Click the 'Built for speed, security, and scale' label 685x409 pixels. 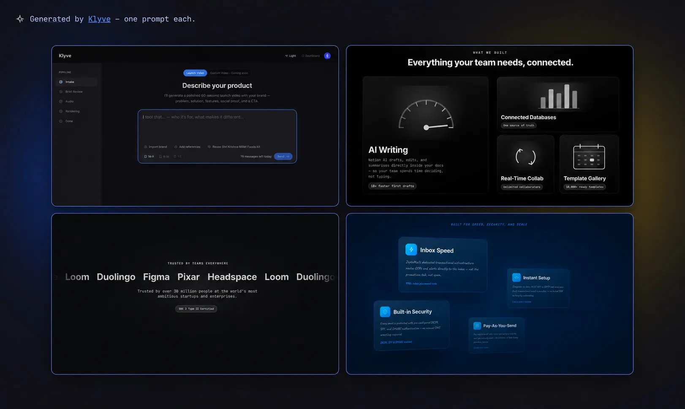tap(489, 224)
